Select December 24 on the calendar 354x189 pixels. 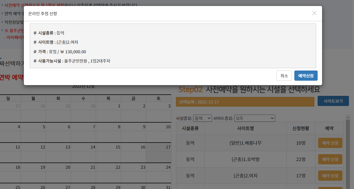(x=158, y=173)
